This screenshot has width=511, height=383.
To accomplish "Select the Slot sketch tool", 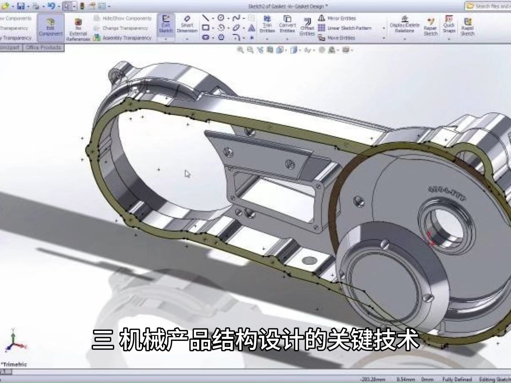I will coord(205,37).
